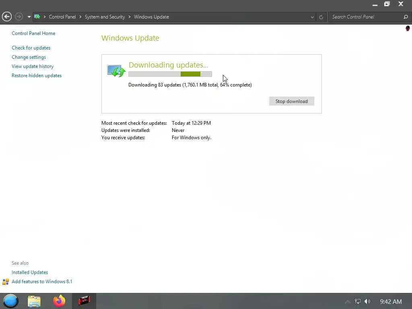Click the Never installed value
Viewport: 412px width, 309px height.
tap(178, 130)
